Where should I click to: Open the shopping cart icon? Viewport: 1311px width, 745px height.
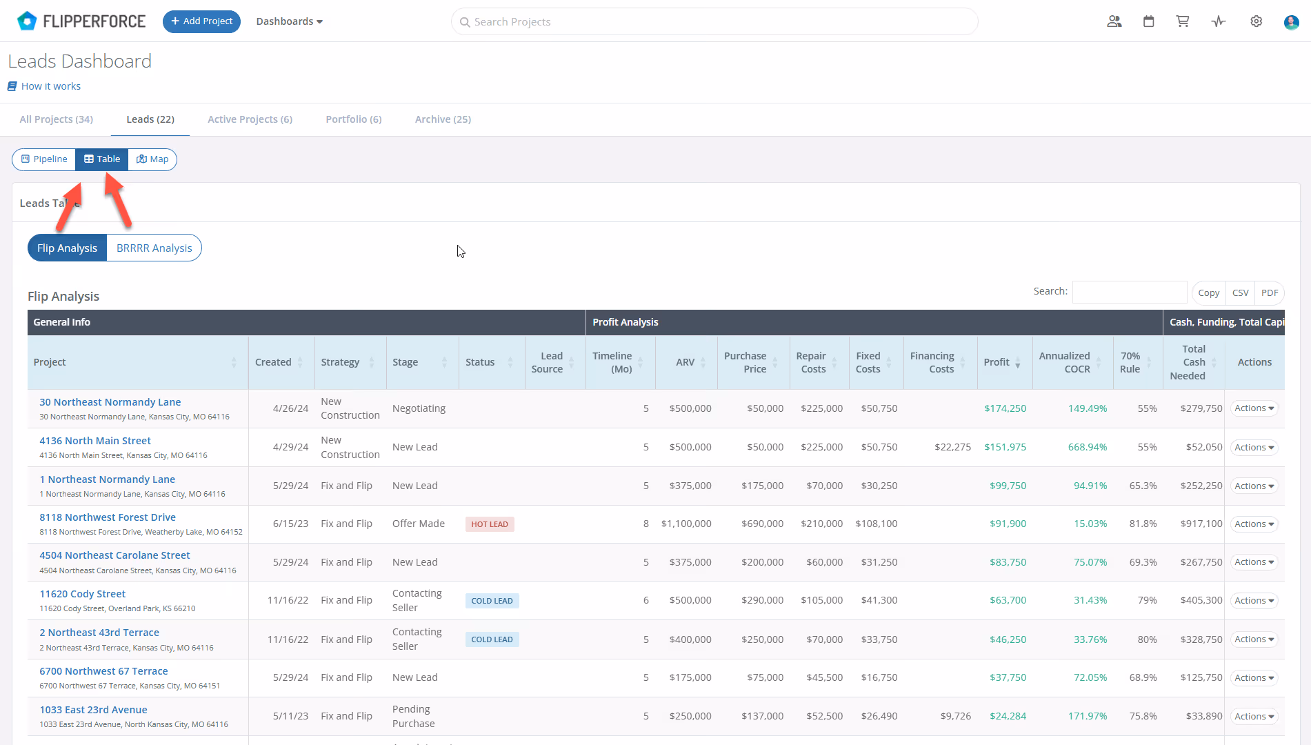(x=1183, y=21)
